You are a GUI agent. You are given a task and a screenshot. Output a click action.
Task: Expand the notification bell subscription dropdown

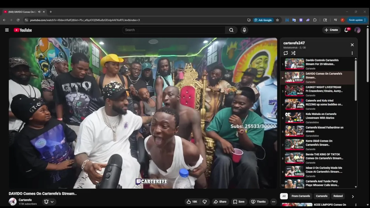coord(49,202)
